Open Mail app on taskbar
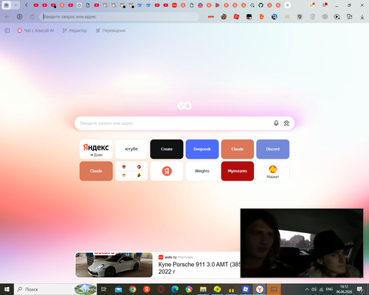The image size is (369, 295). tap(118, 289)
